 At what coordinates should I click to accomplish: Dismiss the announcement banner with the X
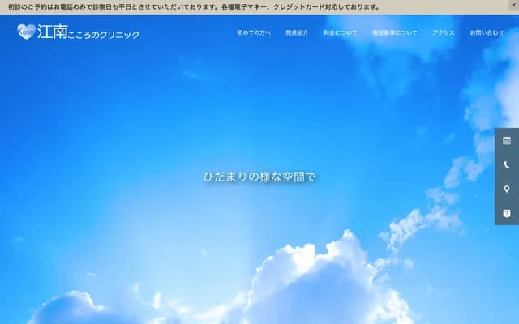click(x=513, y=5)
